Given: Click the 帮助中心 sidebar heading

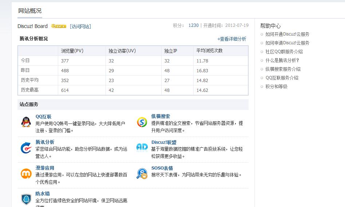Looking at the screenshot, I should pyautogui.click(x=270, y=26).
